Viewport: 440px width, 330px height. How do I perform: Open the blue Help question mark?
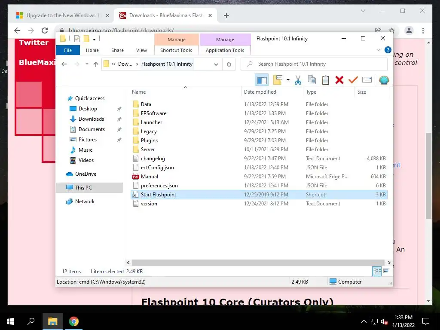388,50
